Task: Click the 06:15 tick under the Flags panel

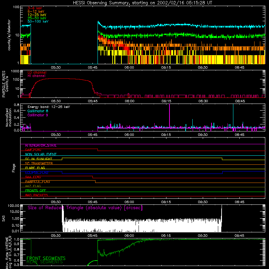Action: (166, 202)
